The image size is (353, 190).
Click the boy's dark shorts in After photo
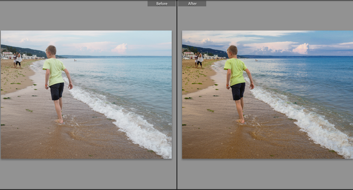(x=238, y=91)
